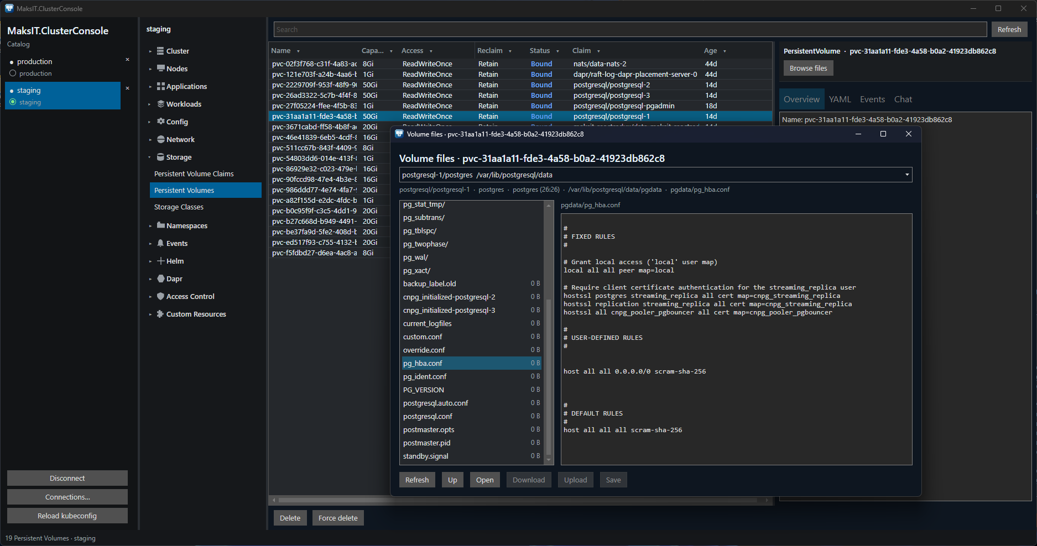The image size is (1037, 546).
Task: Switch to the Events tab in details
Action: click(872, 99)
